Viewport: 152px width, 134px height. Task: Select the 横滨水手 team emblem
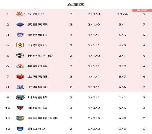(20, 66)
